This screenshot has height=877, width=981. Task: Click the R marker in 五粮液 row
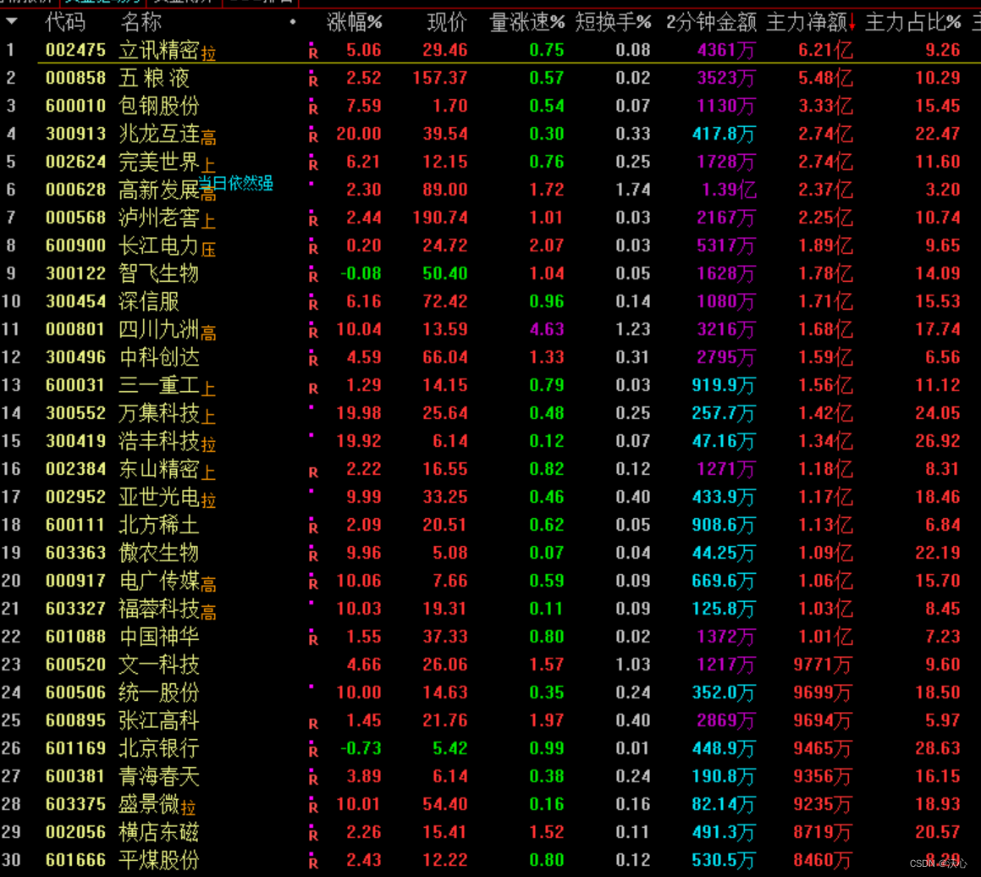click(x=313, y=80)
